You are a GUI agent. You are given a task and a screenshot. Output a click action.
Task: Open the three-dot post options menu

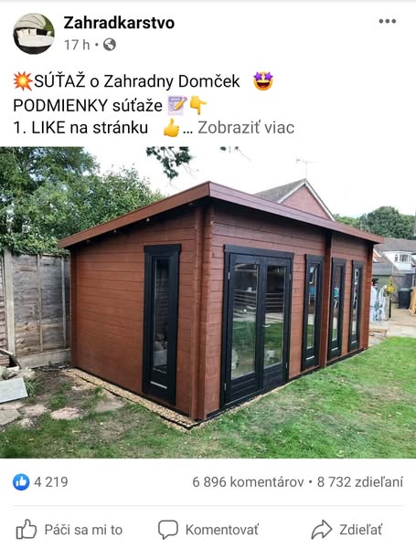point(388,21)
